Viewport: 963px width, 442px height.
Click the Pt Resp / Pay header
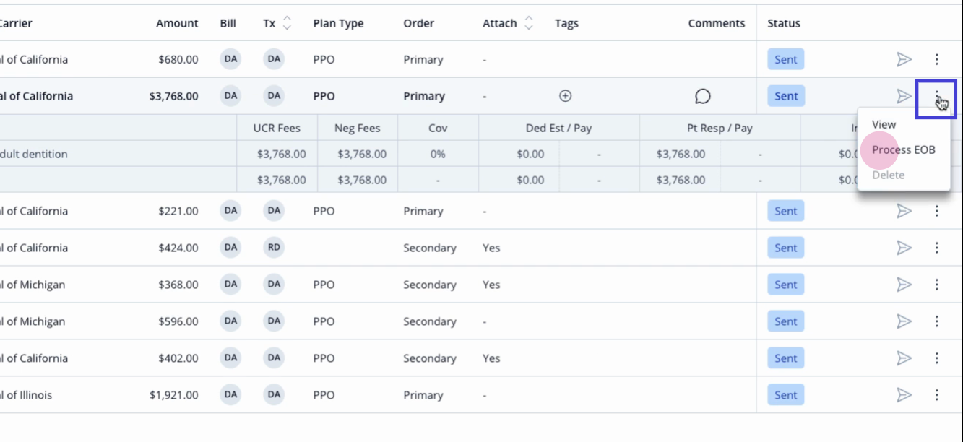(x=720, y=128)
